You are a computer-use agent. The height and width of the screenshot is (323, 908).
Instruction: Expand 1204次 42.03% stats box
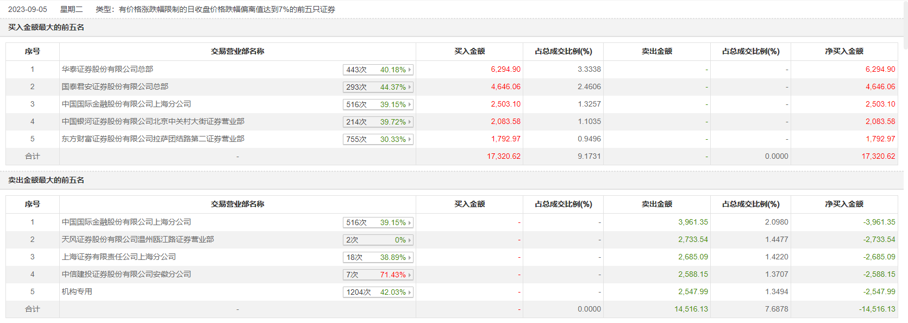click(378, 292)
